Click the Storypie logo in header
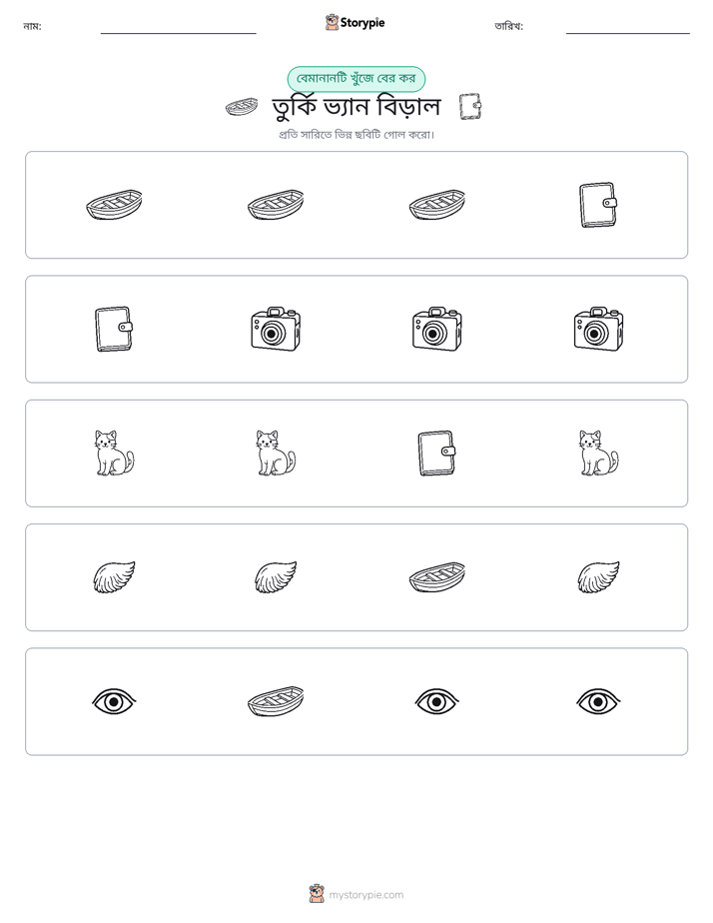713x923 pixels. click(x=356, y=23)
